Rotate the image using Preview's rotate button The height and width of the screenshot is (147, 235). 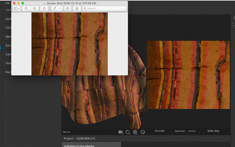coord(68,8)
